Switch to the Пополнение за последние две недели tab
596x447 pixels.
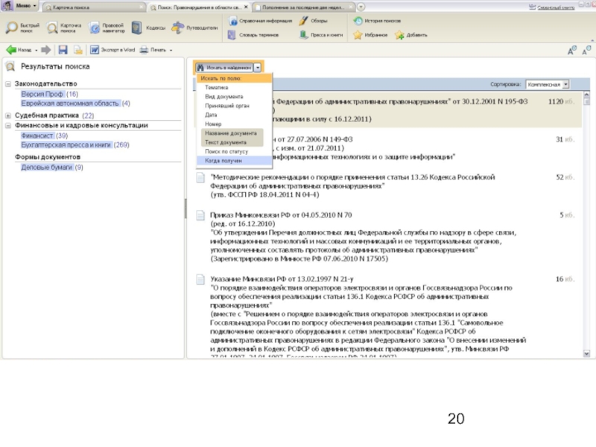303,7
